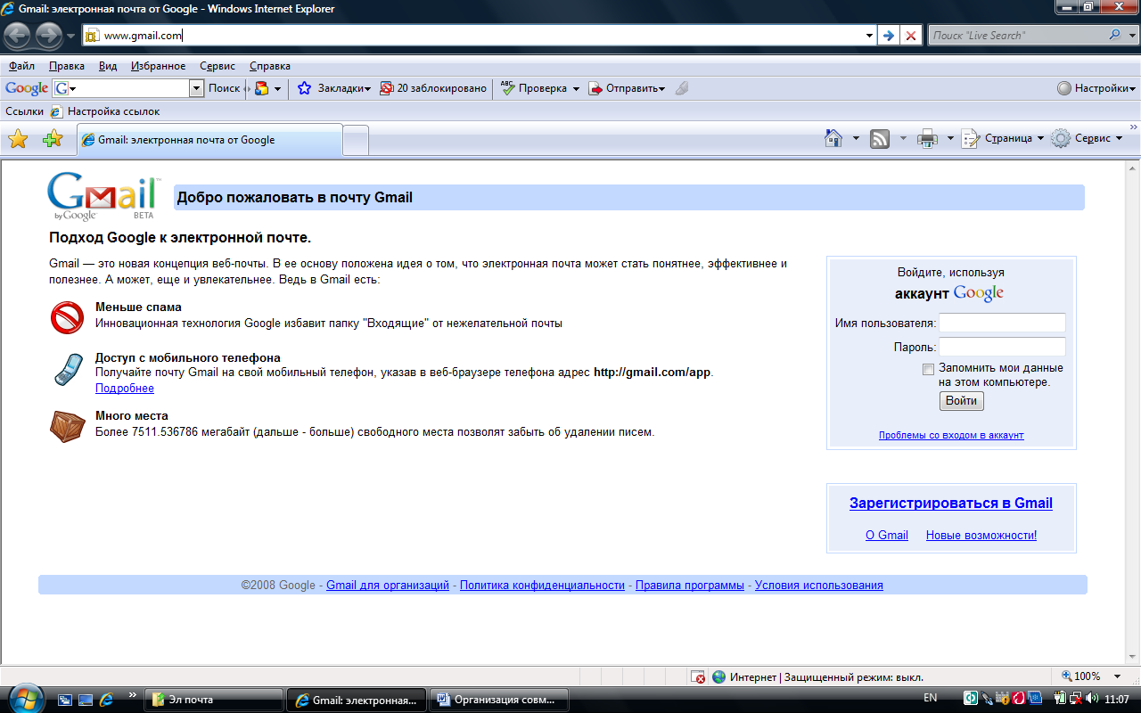This screenshot has height=713, width=1141.
Task: Click the 'Подробнее' link
Action: (x=125, y=389)
